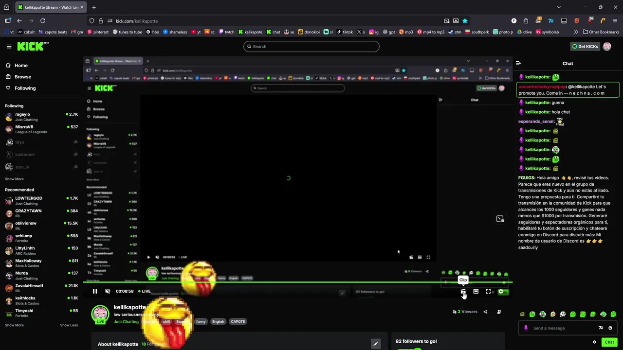Expand Following list with Show More
This screenshot has height=350, width=623.
pos(14,179)
